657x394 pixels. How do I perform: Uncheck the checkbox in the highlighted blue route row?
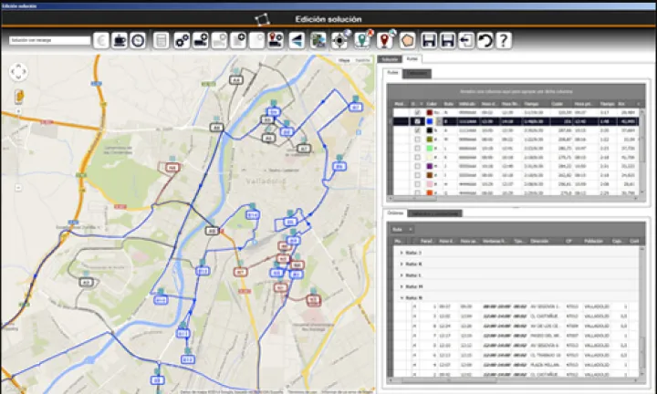(x=418, y=120)
